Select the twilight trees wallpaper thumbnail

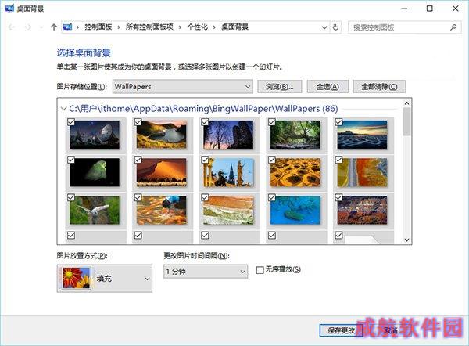[228, 135]
